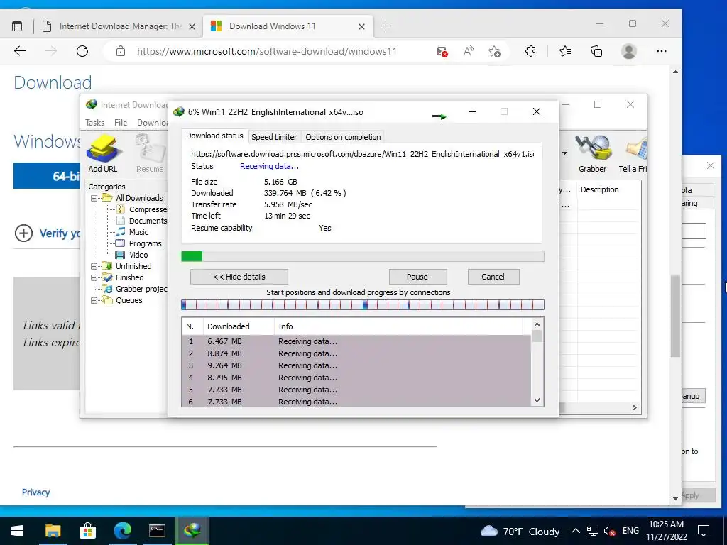Open the Tasks menu in IDM

[94, 123]
